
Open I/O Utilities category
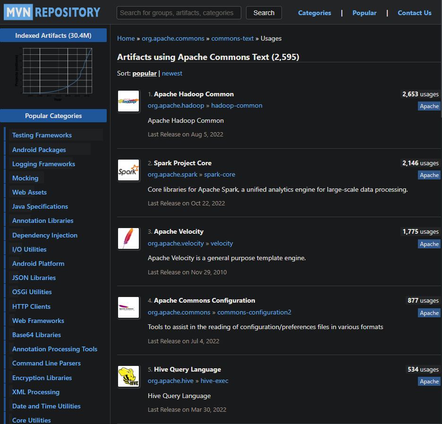[29, 249]
